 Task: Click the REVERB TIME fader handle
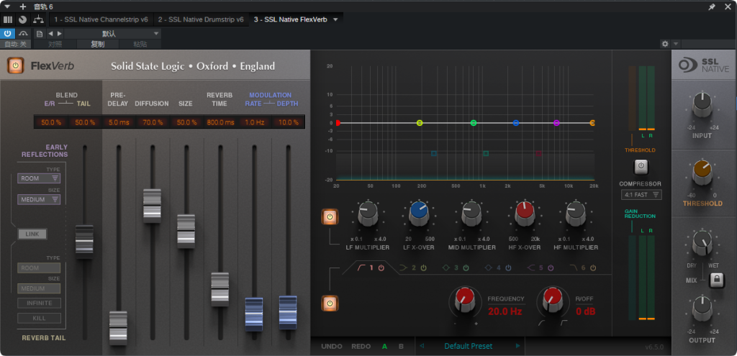(x=220, y=289)
